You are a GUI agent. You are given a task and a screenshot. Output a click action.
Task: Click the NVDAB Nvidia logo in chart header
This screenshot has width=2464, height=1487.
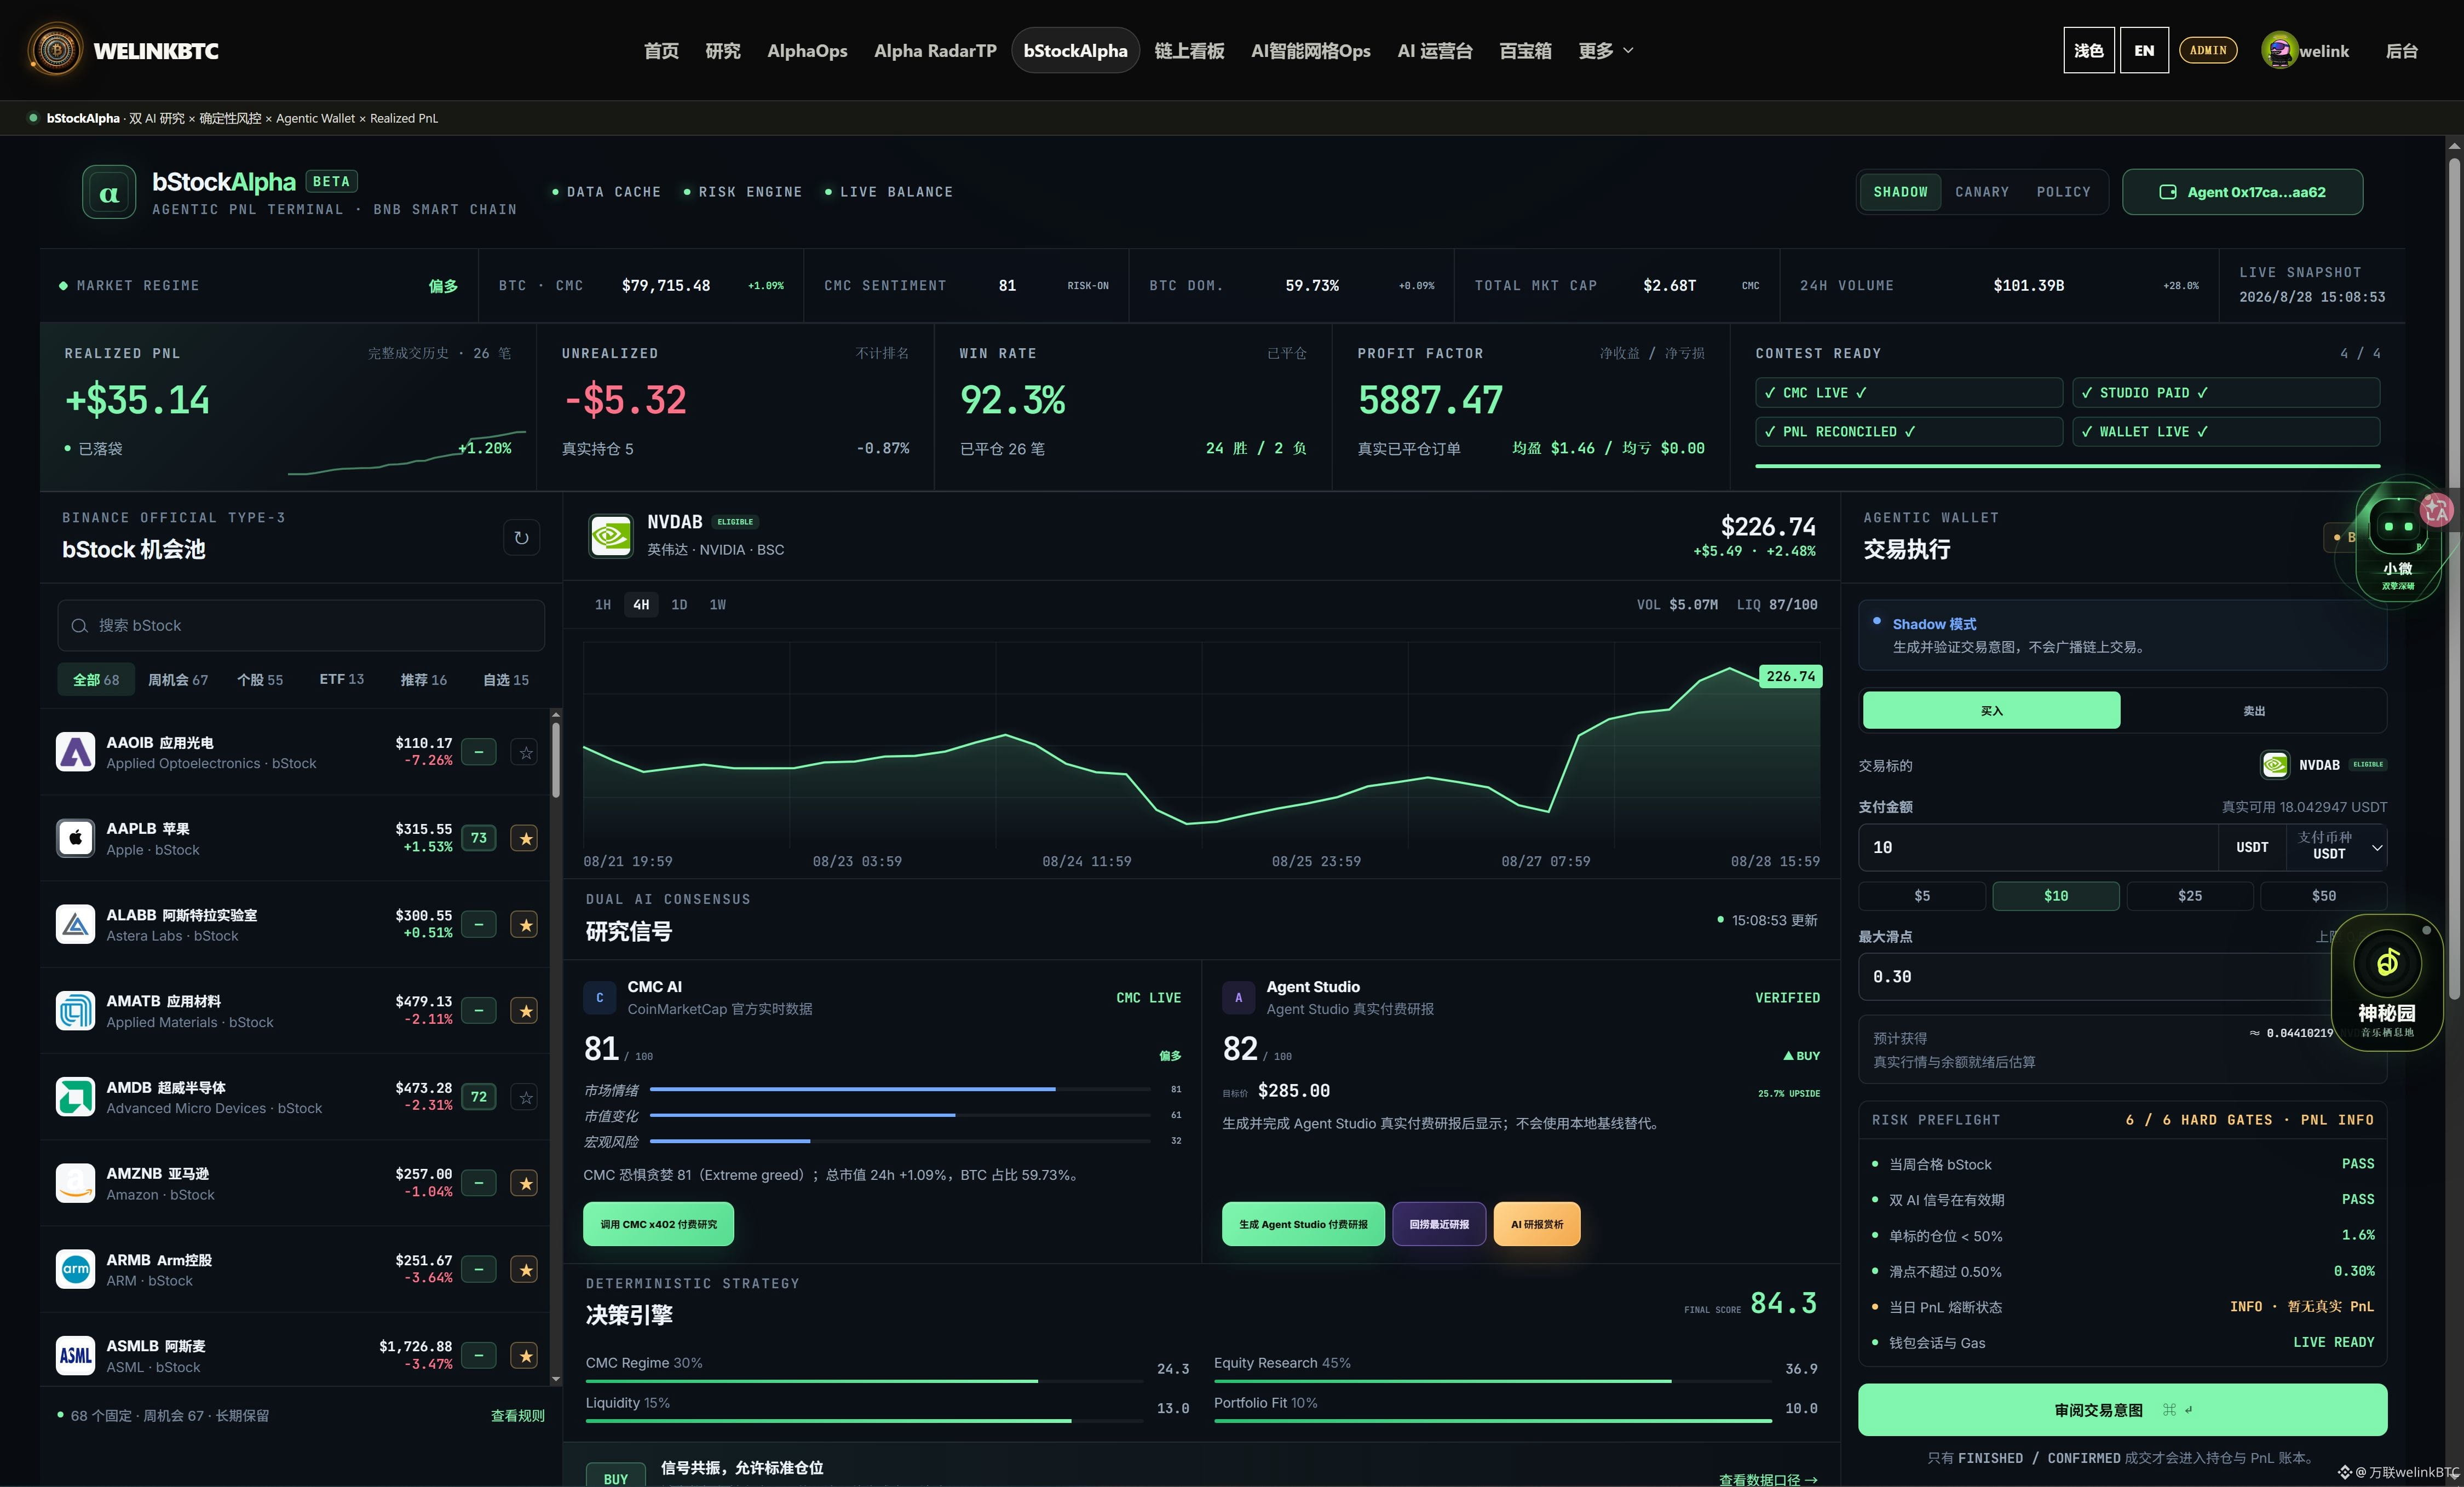click(611, 536)
